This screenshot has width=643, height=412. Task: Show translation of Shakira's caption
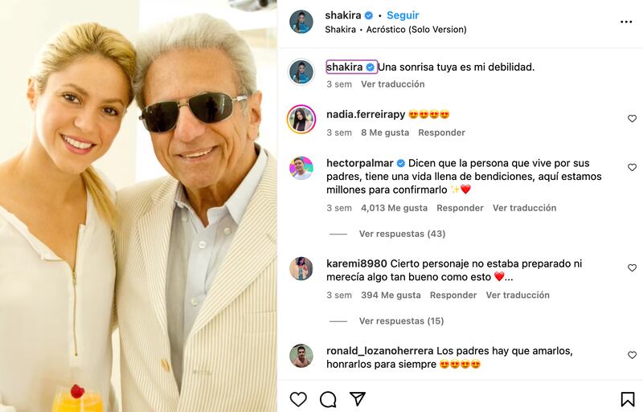pyautogui.click(x=392, y=84)
